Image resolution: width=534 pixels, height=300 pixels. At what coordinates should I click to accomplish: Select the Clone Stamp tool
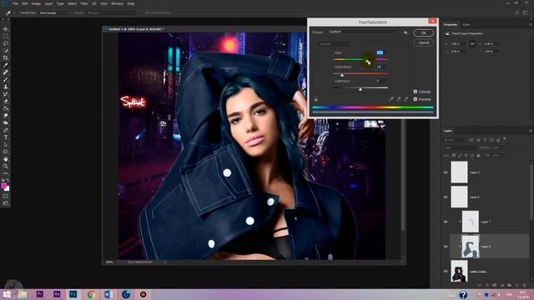pyautogui.click(x=6, y=87)
